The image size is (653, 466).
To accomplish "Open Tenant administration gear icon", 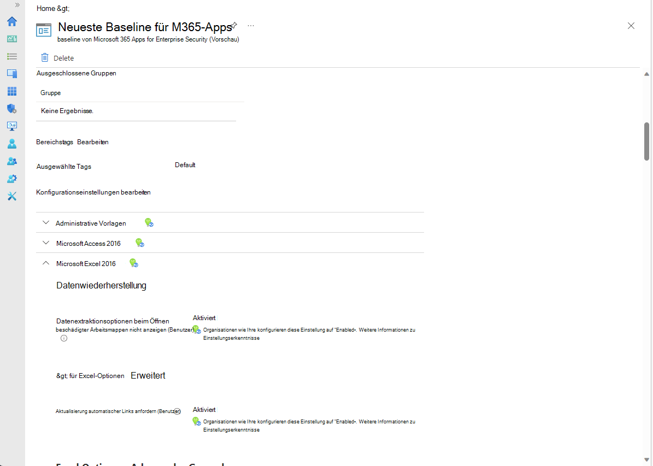I will 12,179.
